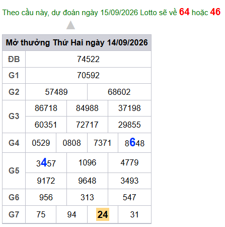Click the G4 number 8648 with blue 6
This screenshot has width=225, height=227.
click(134, 143)
